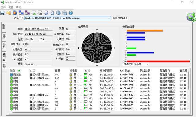Open the 帮助 menu
The width and height of the screenshot is (196, 117).
(x=18, y=7)
